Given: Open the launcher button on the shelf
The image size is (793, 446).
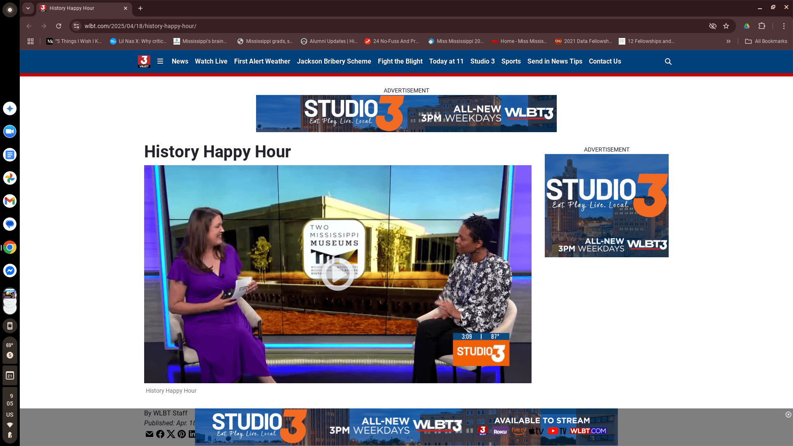Looking at the screenshot, I should (x=10, y=10).
